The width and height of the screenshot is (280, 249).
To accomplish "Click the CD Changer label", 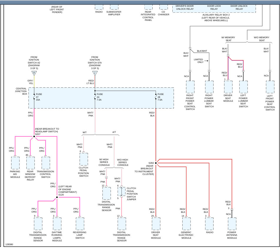I will [x=164, y=13].
